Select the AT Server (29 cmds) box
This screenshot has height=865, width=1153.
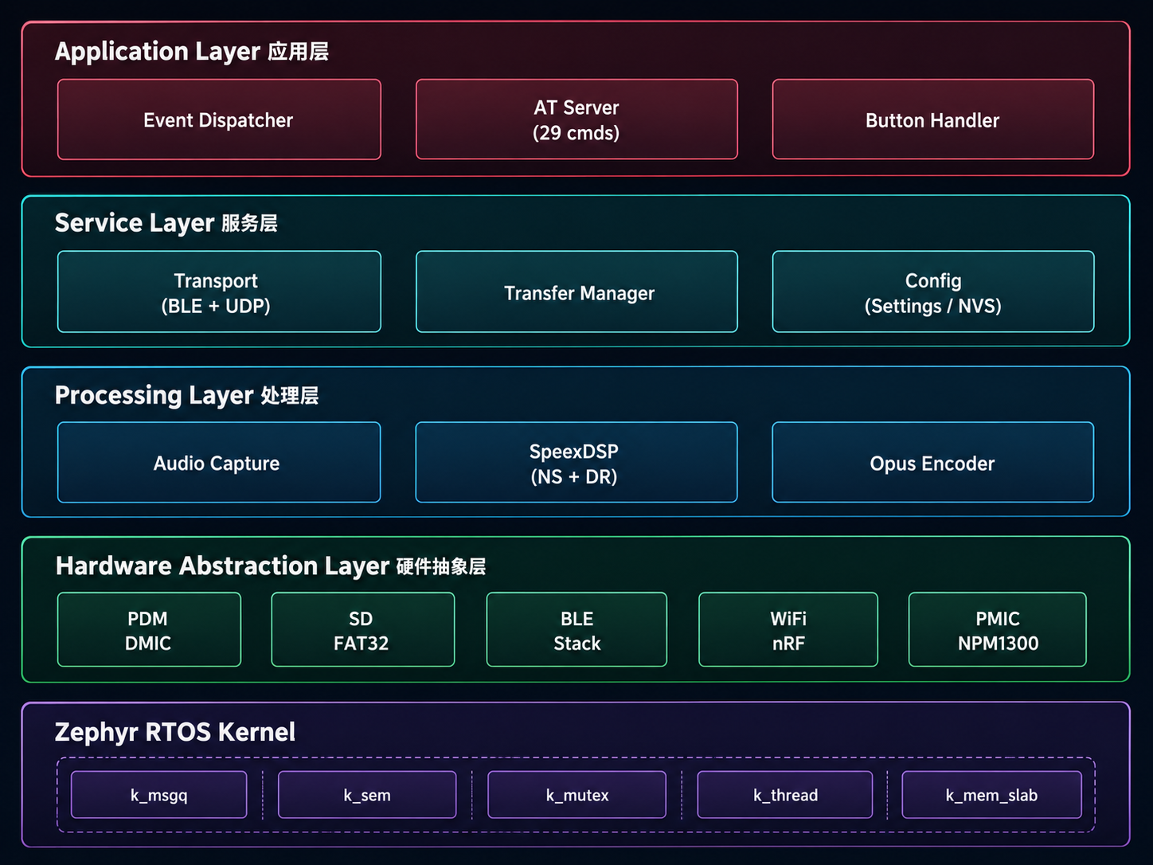click(x=576, y=119)
